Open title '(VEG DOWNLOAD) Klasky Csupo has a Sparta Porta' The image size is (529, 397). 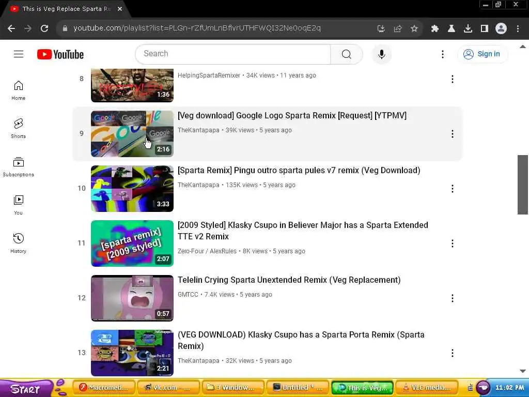[301, 340]
